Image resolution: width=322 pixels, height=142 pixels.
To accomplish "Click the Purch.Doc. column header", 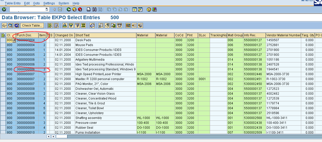I will point(27,35).
